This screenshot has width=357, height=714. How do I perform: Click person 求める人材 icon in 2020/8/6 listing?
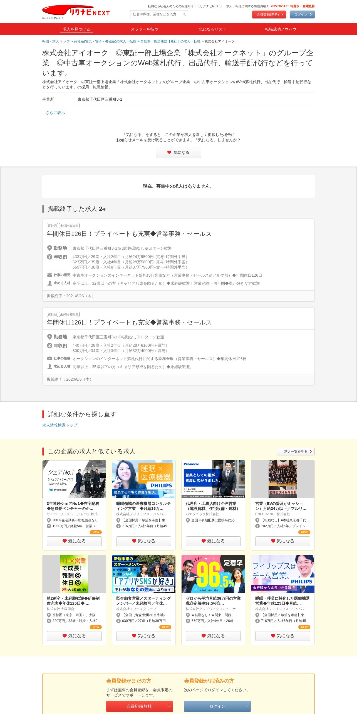click(49, 366)
